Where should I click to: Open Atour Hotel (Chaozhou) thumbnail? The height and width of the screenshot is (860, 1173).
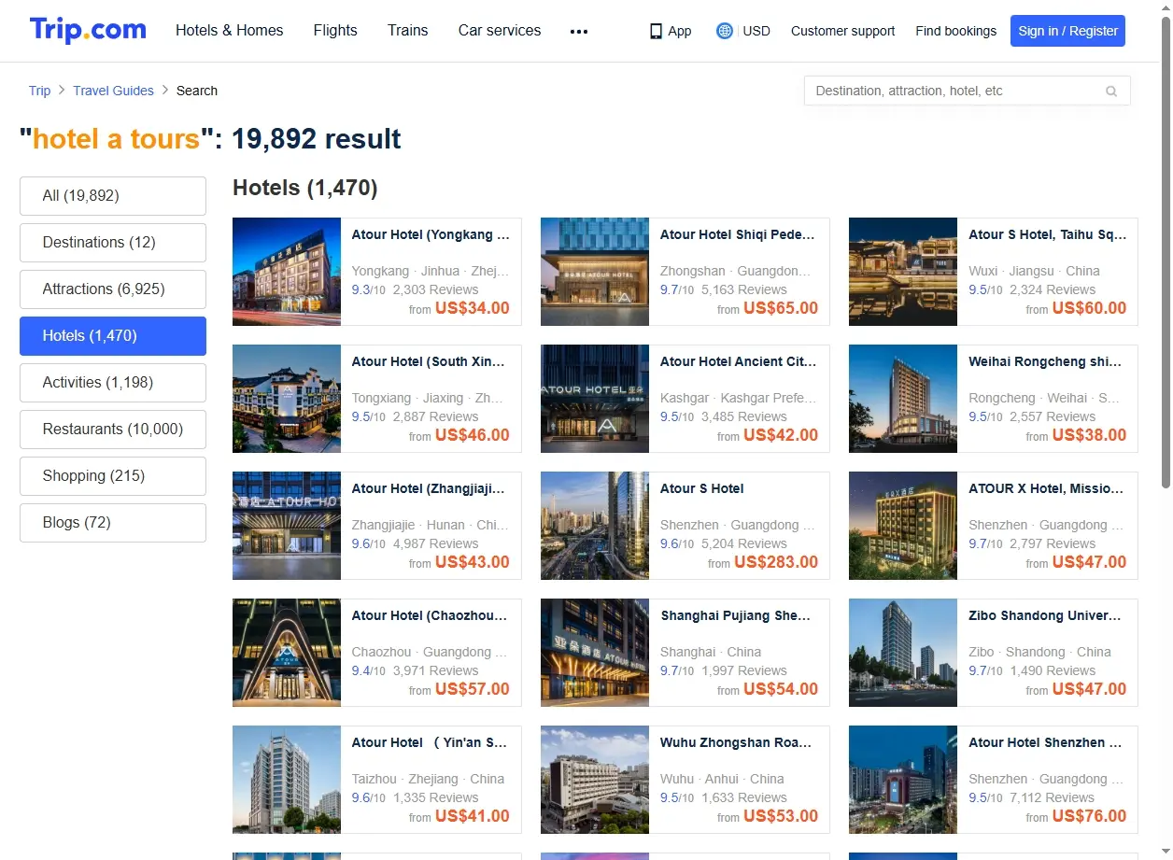pyautogui.click(x=287, y=653)
